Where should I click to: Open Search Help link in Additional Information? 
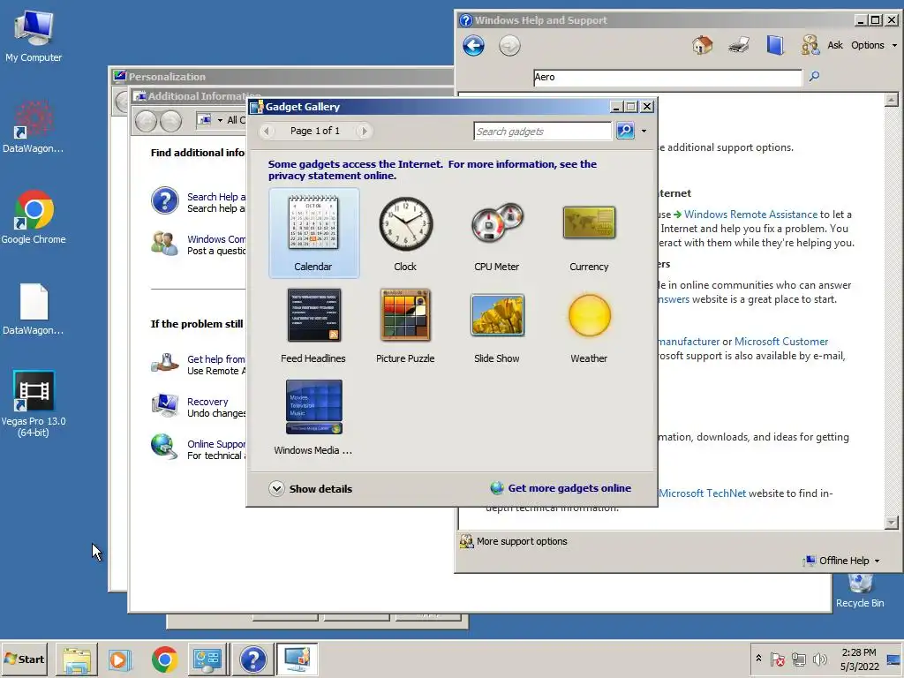pos(216,197)
